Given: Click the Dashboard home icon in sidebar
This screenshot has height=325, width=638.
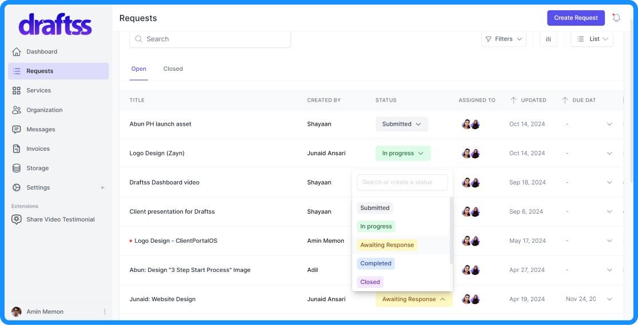Looking at the screenshot, I should (x=17, y=52).
